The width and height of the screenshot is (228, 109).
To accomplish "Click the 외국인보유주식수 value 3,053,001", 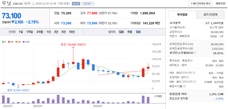I will [x=218, y=49].
